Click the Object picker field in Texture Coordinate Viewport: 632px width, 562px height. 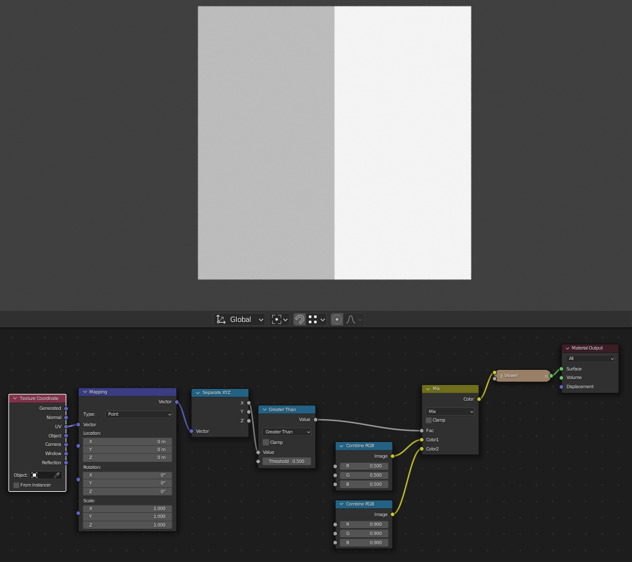click(x=46, y=475)
